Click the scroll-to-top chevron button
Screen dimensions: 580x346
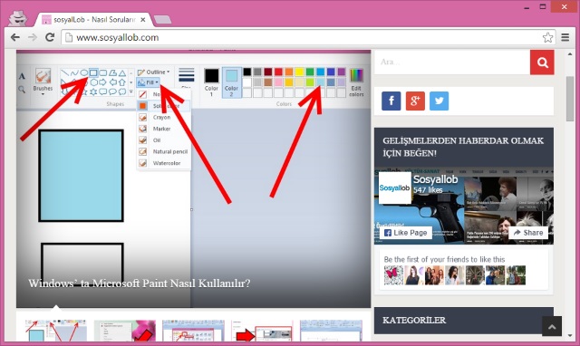pos(552,326)
